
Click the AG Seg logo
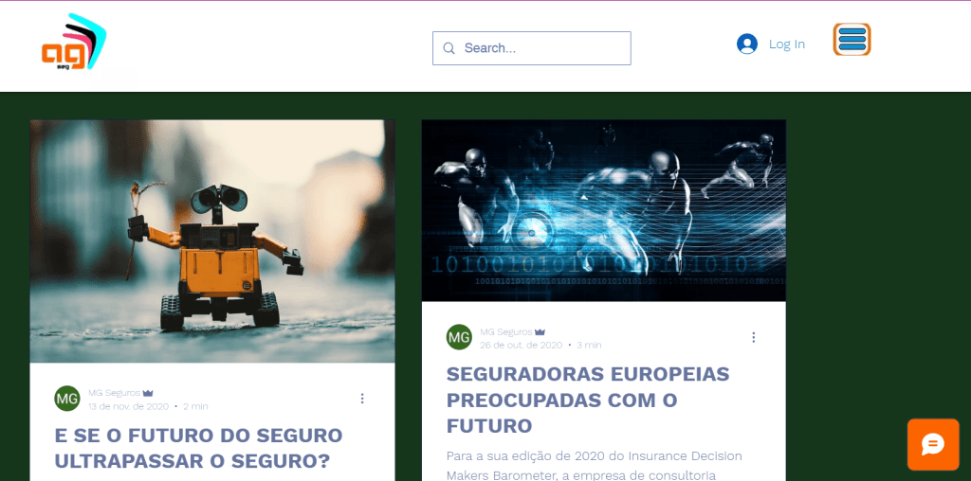click(74, 42)
